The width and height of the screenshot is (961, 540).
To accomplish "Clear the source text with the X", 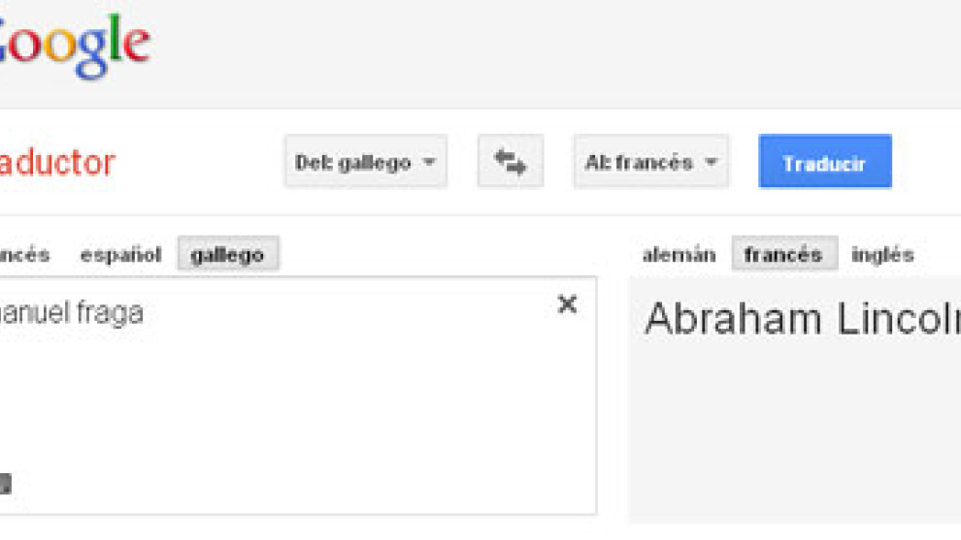I will tap(567, 304).
